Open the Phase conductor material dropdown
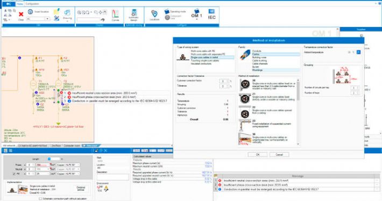This screenshot has width=382, height=201. click(68, 165)
